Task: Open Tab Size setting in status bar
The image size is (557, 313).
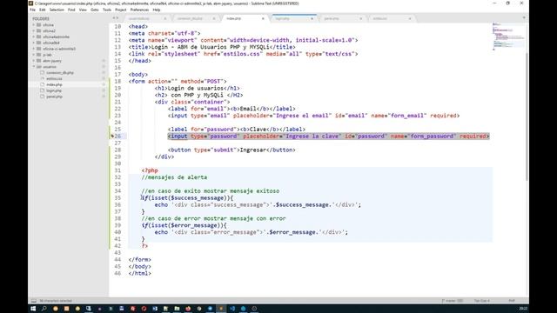Action: [x=481, y=301]
